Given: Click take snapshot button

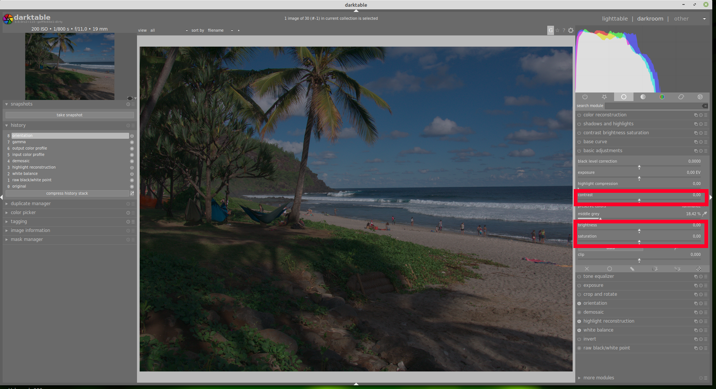Looking at the screenshot, I should 69,115.
